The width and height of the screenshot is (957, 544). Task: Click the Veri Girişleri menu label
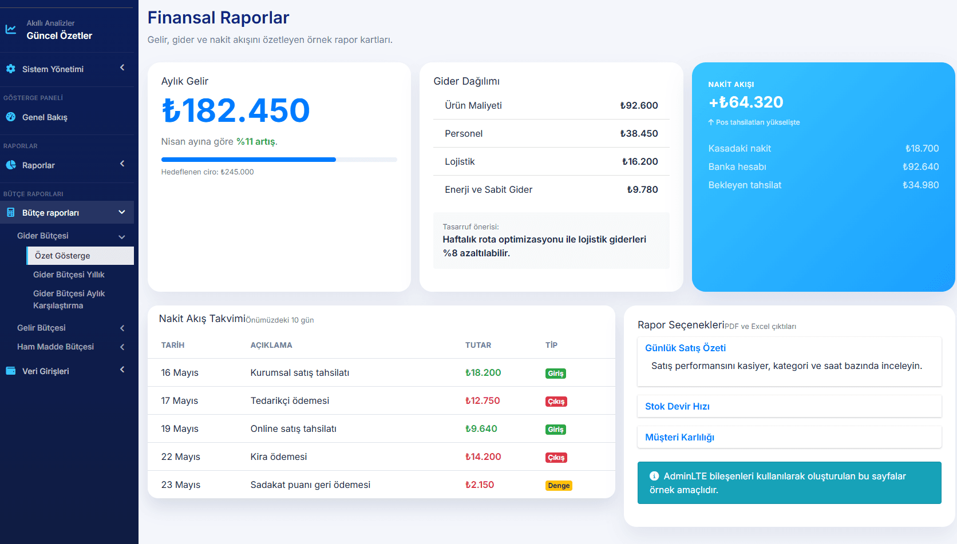pos(45,371)
